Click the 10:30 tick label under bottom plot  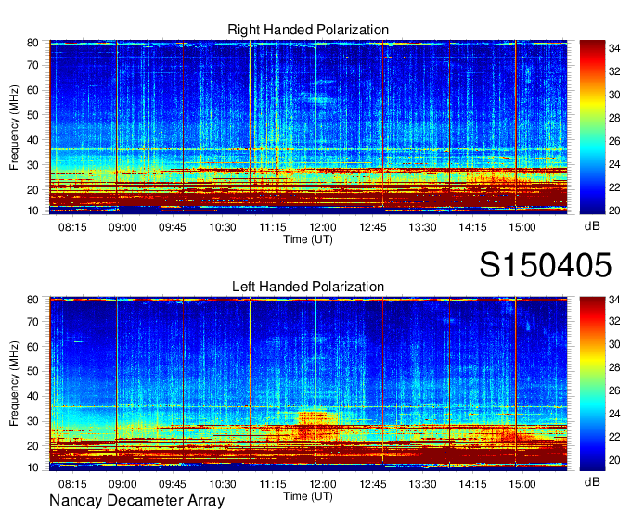pyautogui.click(x=223, y=484)
